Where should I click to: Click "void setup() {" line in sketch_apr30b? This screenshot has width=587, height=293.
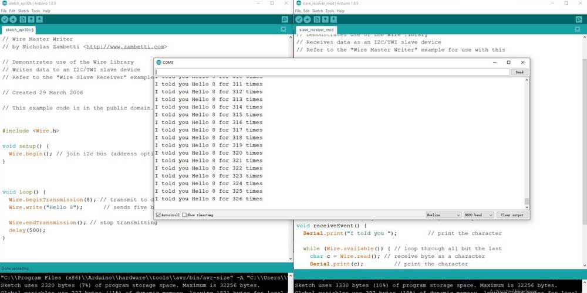coord(25,146)
